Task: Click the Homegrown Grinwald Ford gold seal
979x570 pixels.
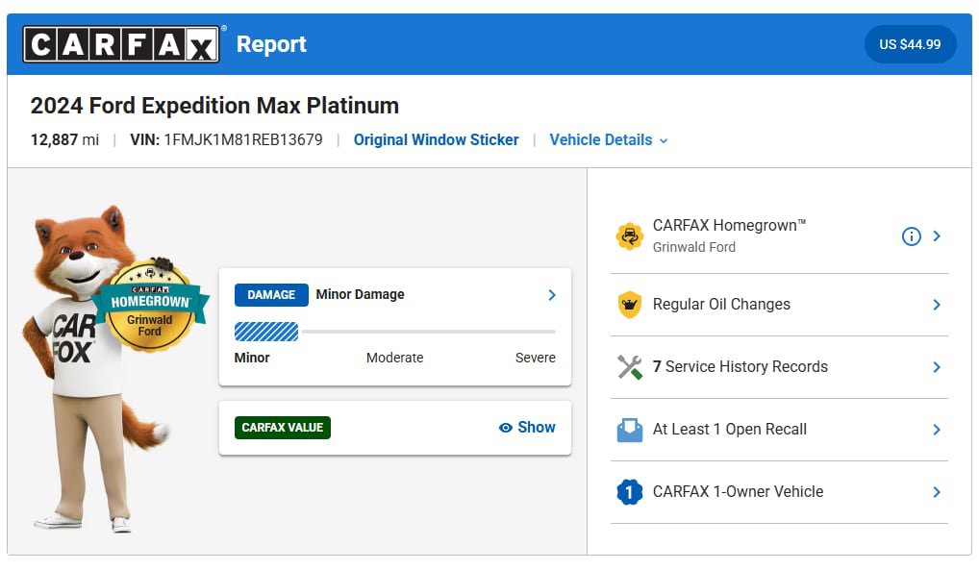Action: [x=150, y=306]
